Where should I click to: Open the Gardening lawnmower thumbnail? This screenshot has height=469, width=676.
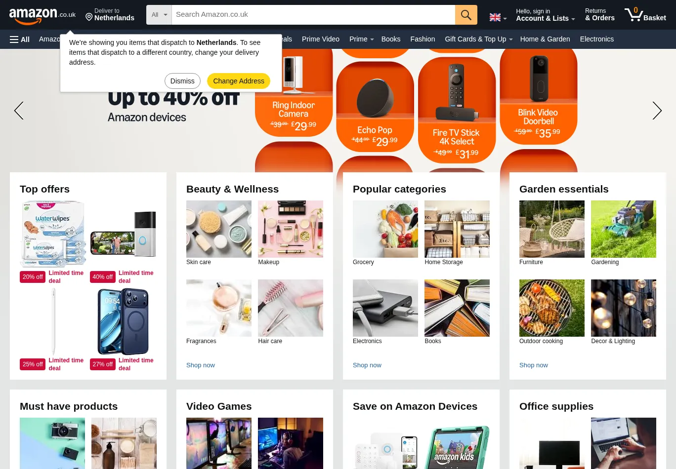pos(624,229)
